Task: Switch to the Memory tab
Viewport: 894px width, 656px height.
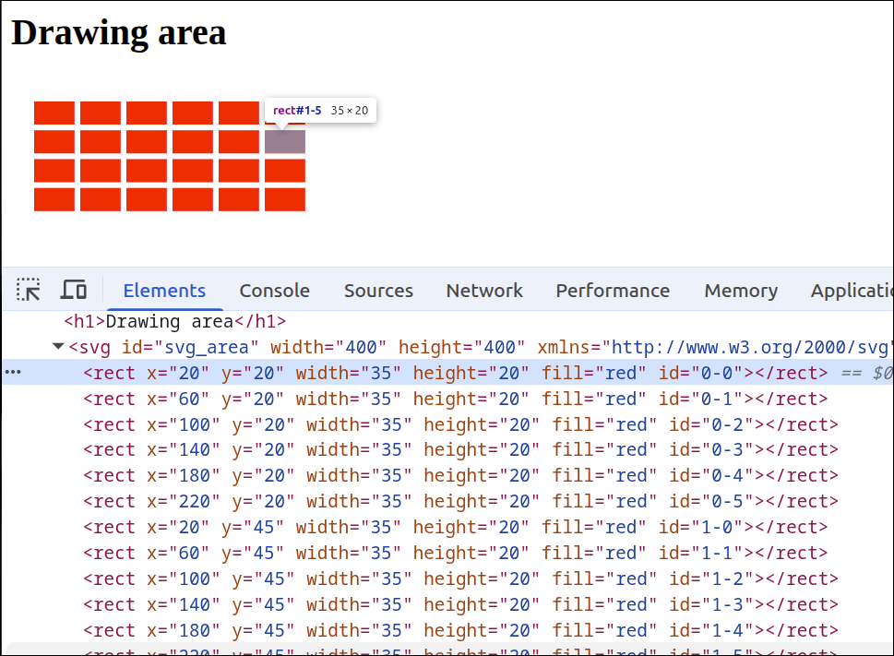Action: pos(740,290)
